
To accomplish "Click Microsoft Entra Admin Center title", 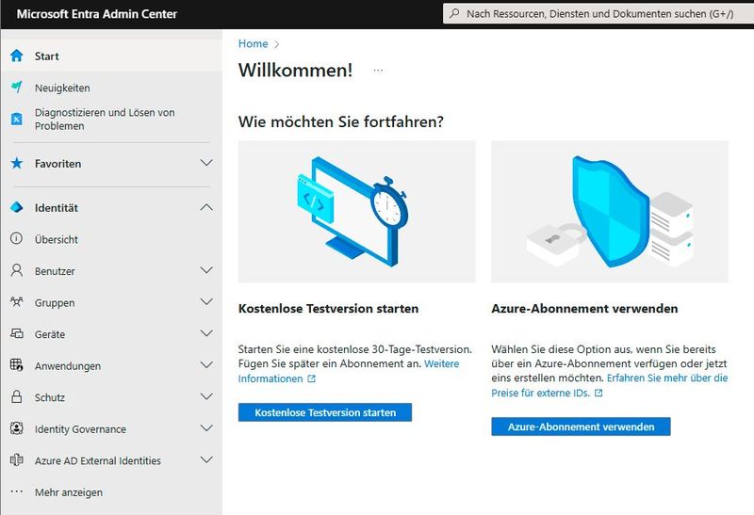I will (x=97, y=14).
